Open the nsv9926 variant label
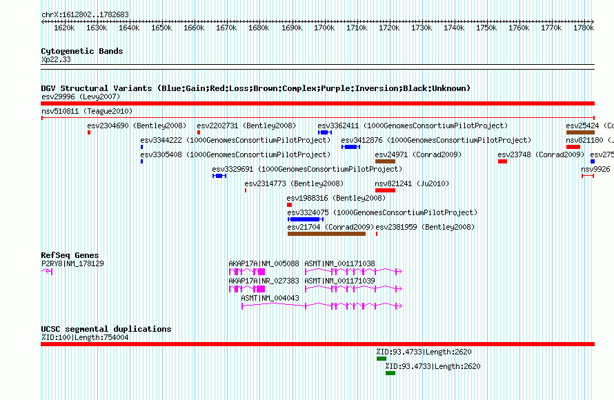Image resolution: width=614 pixels, height=400 pixels. click(x=595, y=169)
